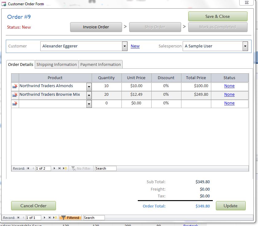Switch to the Order Details tab
Viewport: 258px width, 226px height.
point(21,64)
